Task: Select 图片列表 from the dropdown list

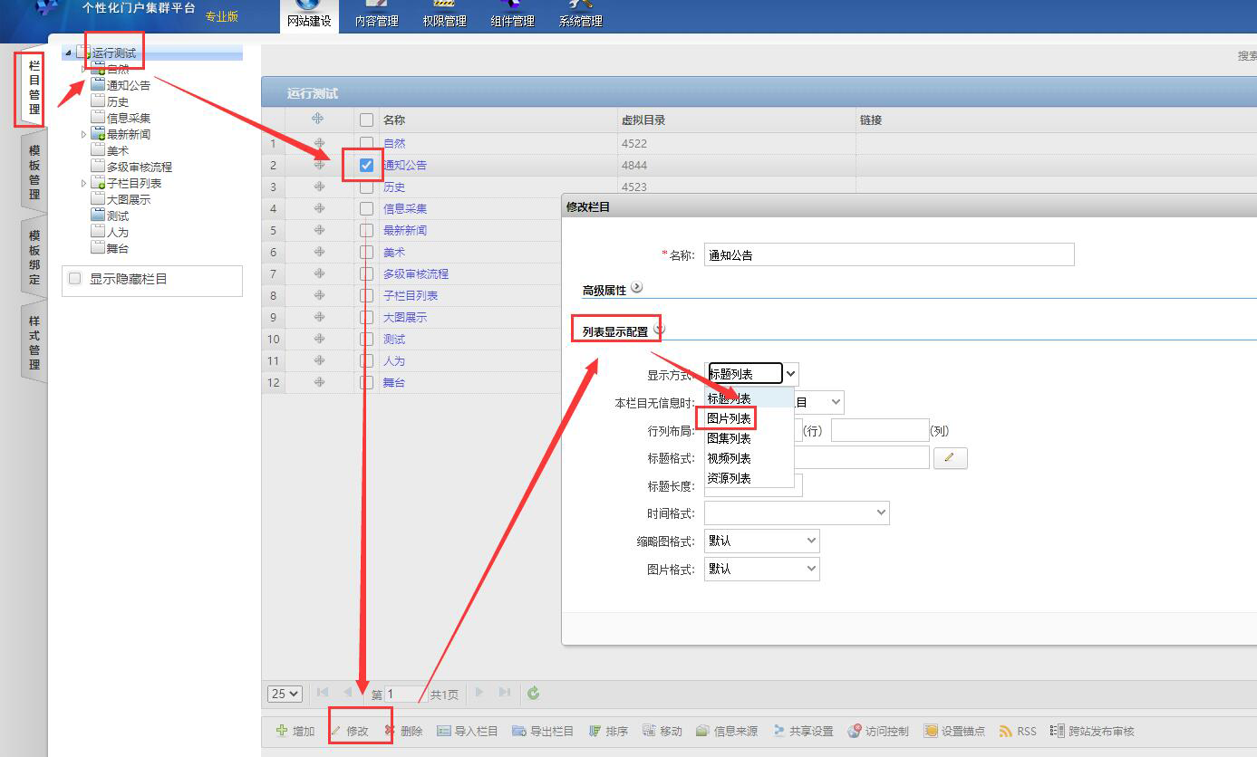Action: coord(730,418)
